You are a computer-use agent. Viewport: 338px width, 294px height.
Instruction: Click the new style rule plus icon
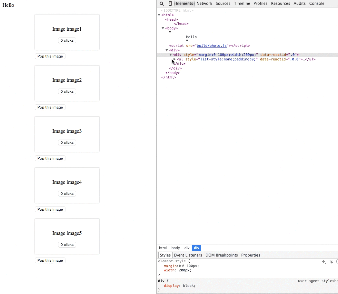323,262
